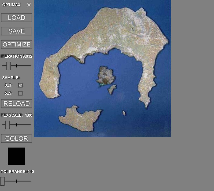
Task: Click the central volcanic island in the image
Action: pos(106,76)
